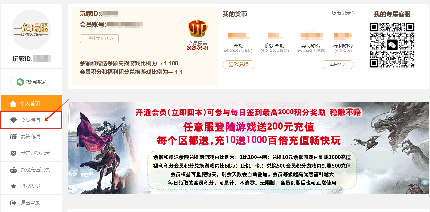Click the gamepad icon for 游戏充值记录
The width and height of the screenshot is (430, 212).
(13, 170)
